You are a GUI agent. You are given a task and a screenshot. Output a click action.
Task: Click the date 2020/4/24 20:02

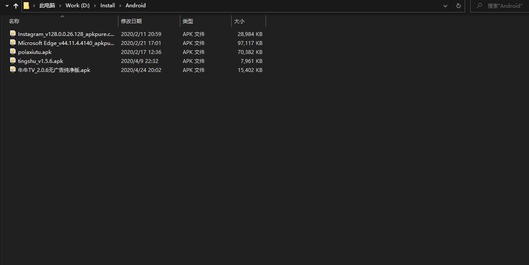click(x=141, y=70)
